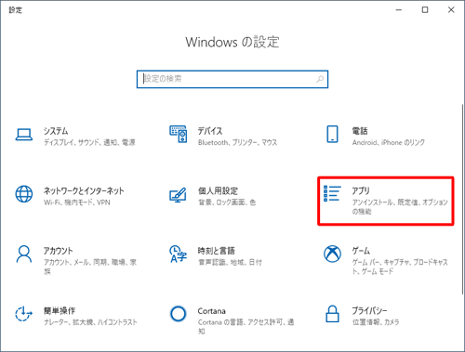
Task: Click the 簡単操作 ease-of-access icon
Action: [24, 314]
